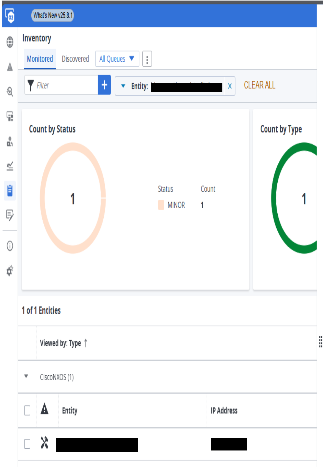This screenshot has height=467, width=323.
Task: Click the inventory clipboard sidebar icon
Action: click(x=10, y=190)
